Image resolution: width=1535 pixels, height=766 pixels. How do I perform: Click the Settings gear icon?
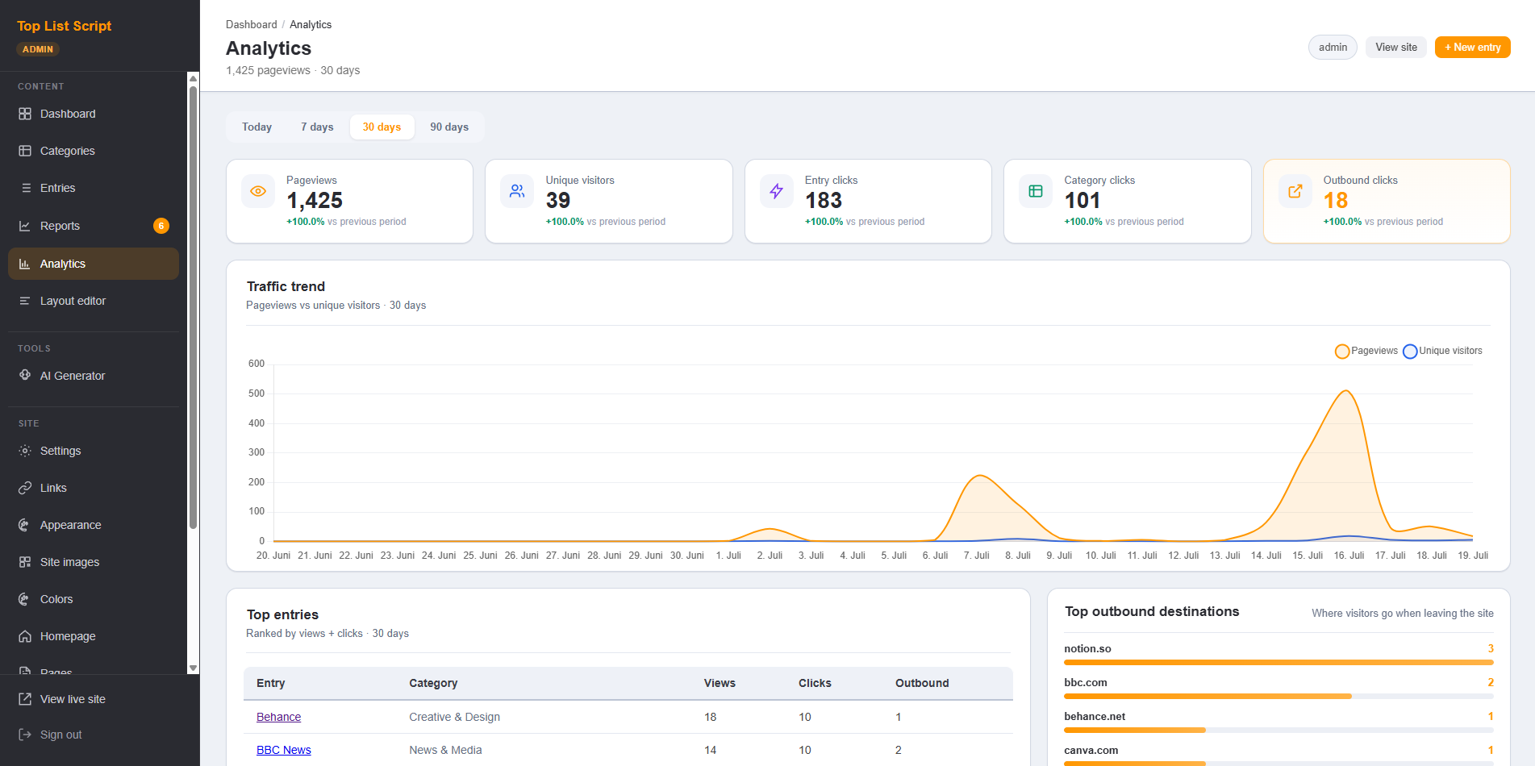tap(25, 451)
